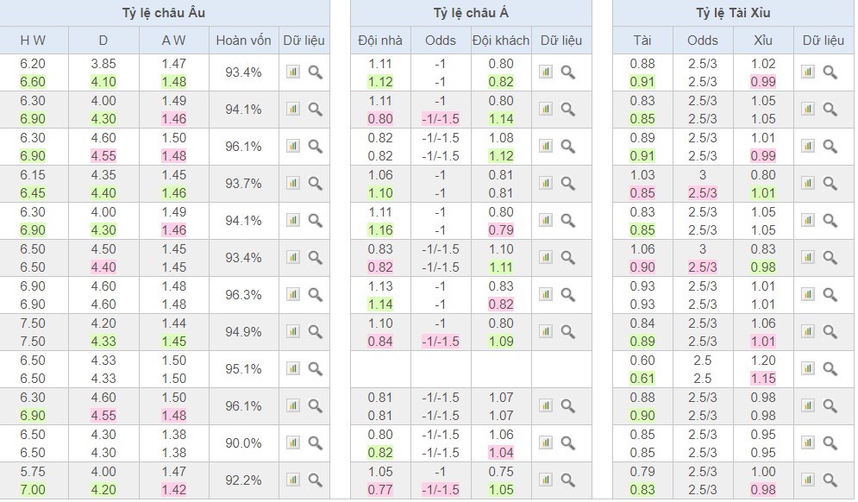Click magnifier icon in the 6.20 home-win row
The image size is (858, 502).
[316, 72]
